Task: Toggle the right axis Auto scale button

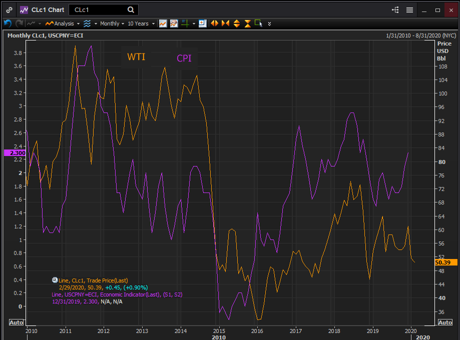Action: pos(445,322)
